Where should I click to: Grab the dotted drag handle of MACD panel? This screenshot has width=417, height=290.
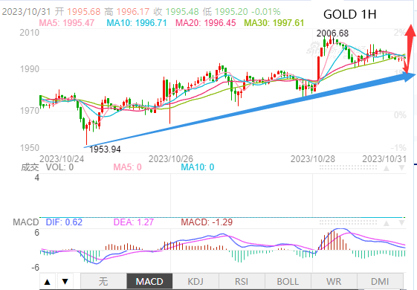[348, 222]
